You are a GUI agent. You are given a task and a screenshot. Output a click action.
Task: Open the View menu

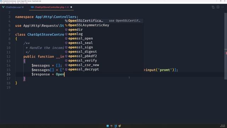(13, 3)
